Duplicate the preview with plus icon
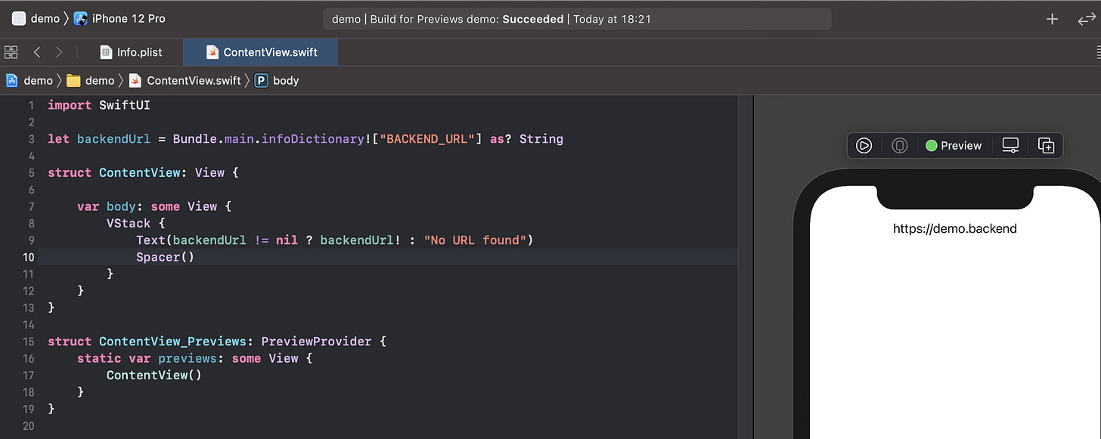Viewport: 1101px width, 439px height. [x=1046, y=146]
